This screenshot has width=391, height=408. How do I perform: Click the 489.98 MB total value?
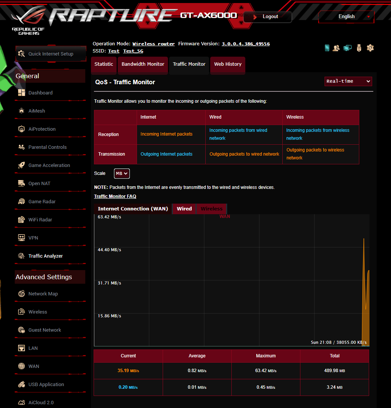coord(335,371)
